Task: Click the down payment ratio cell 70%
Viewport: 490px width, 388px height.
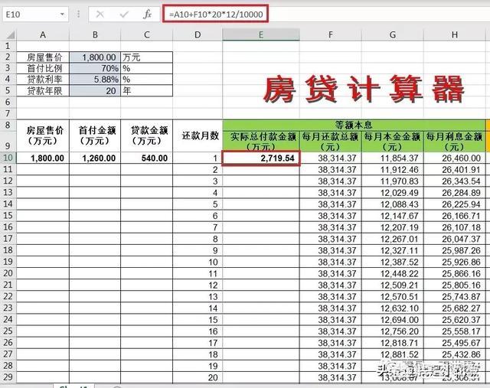Action: pos(94,68)
